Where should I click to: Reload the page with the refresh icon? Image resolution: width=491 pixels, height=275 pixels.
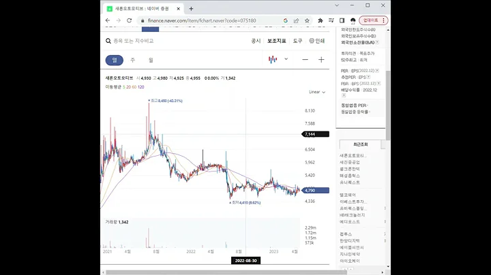(x=129, y=20)
